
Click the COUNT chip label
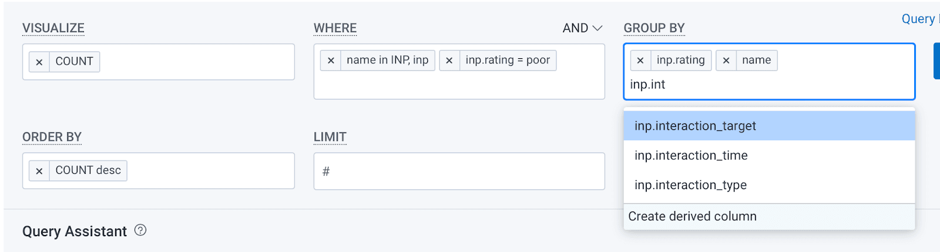point(74,62)
